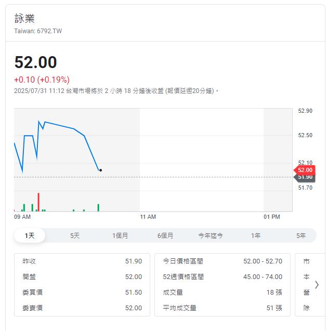Click the 開盤 52.00 row

[82, 277]
